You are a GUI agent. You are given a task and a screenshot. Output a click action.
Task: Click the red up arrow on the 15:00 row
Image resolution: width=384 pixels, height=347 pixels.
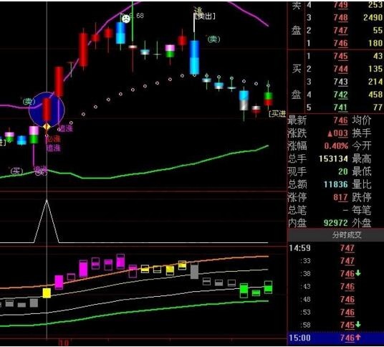tap(357, 338)
